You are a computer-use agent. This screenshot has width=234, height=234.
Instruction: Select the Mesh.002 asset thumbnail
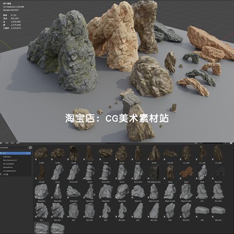(58, 191)
